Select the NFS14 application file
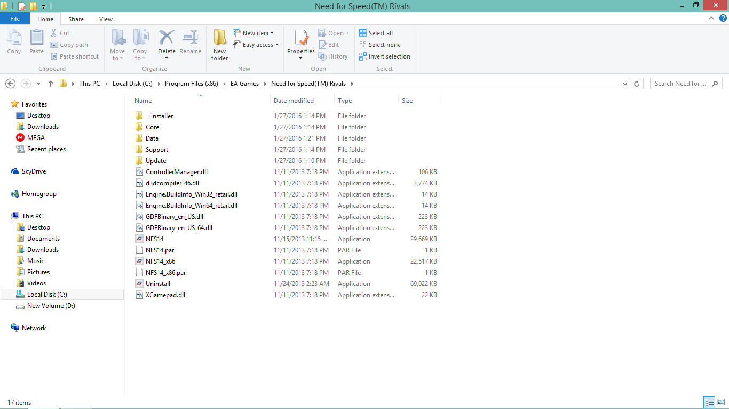 click(154, 239)
